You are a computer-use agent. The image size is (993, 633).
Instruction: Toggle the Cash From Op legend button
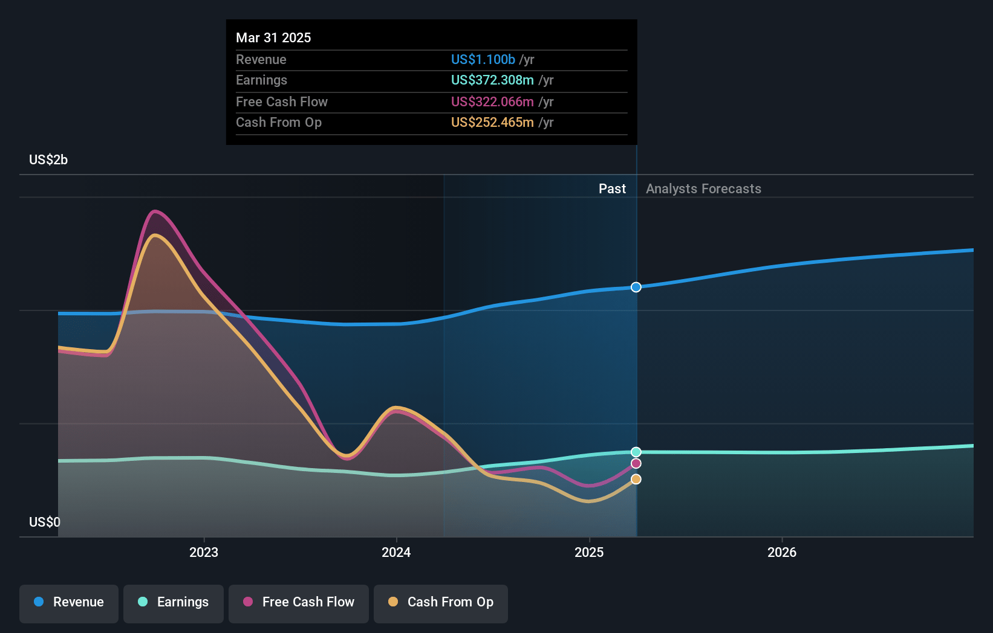[x=441, y=603]
